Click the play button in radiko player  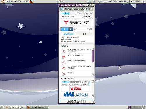tap(65, 29)
